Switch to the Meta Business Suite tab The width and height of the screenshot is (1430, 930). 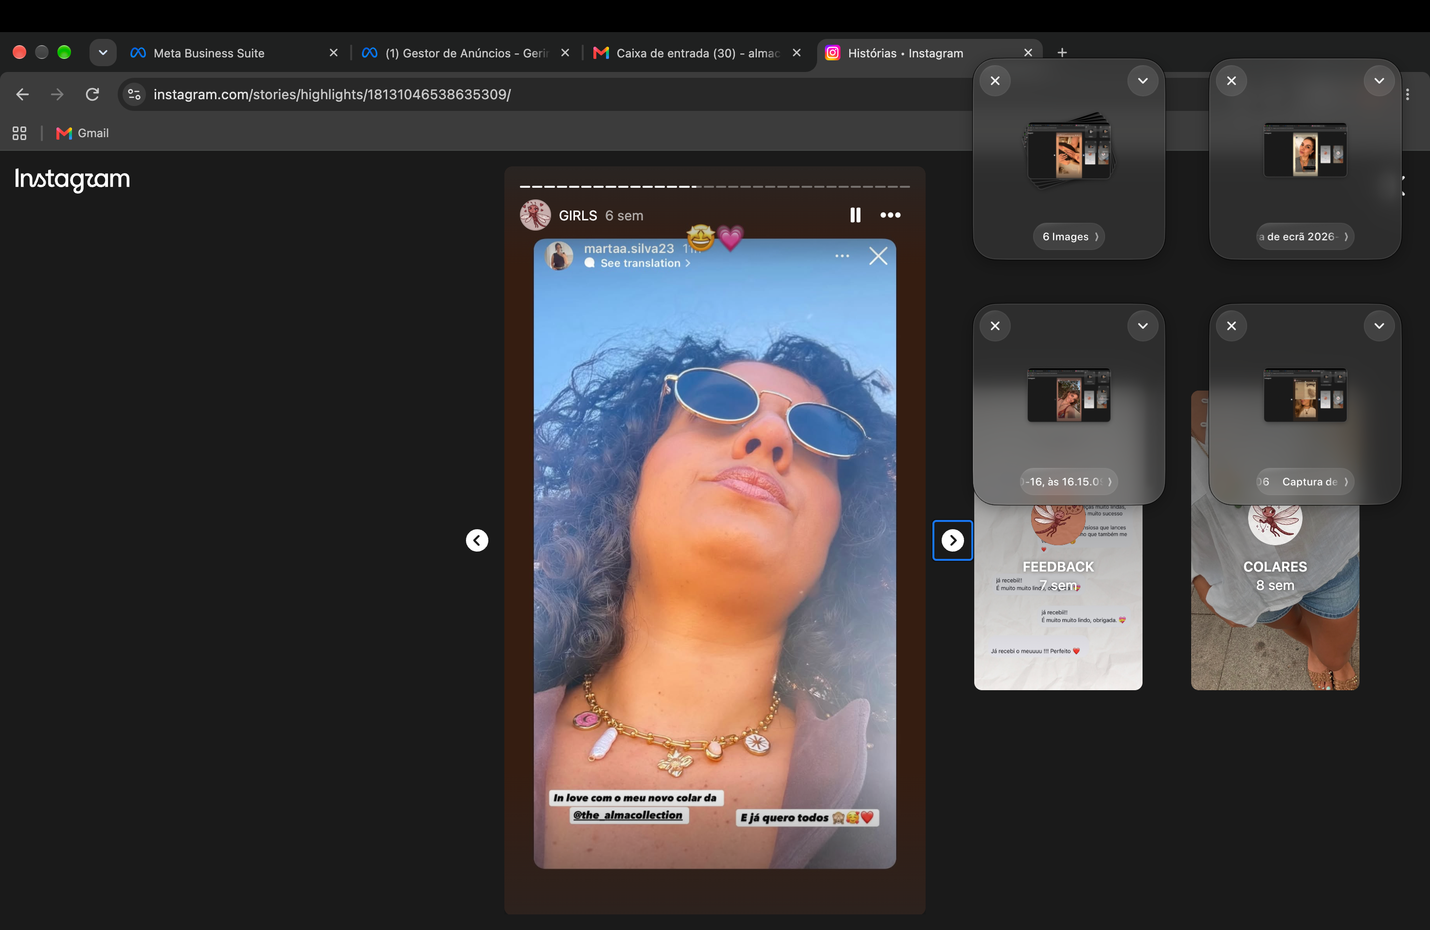[x=234, y=53]
